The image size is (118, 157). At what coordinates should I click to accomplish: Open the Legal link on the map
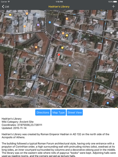[x=4, y=106]
